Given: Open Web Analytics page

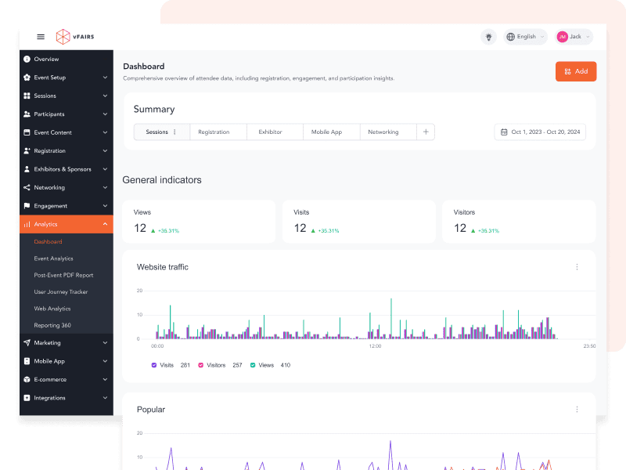Looking at the screenshot, I should (52, 309).
